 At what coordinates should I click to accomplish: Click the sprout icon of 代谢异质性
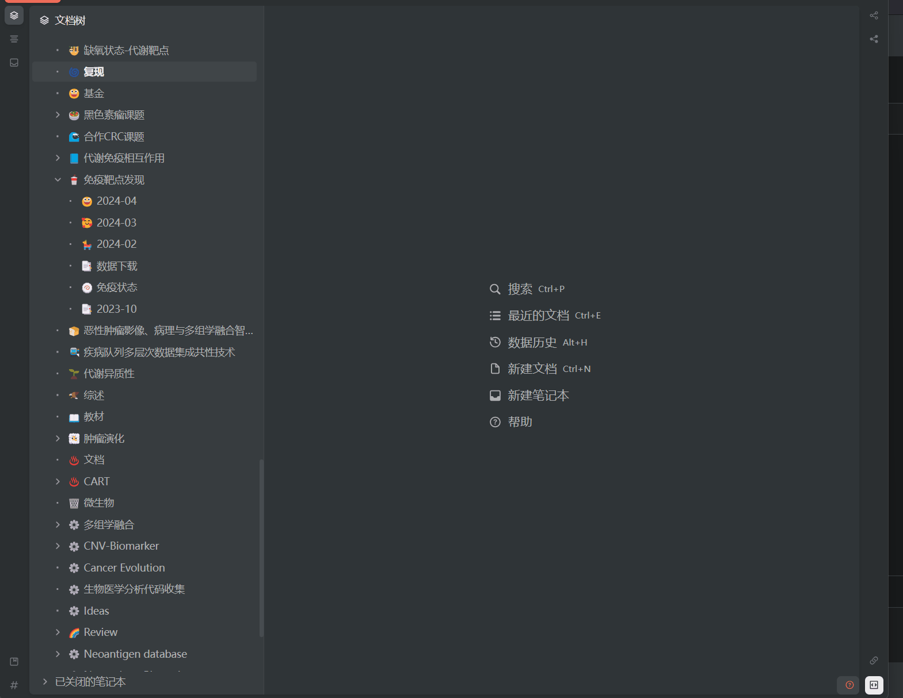point(74,374)
